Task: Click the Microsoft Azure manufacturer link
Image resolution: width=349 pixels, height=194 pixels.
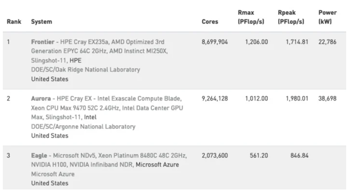Action: click(x=157, y=165)
